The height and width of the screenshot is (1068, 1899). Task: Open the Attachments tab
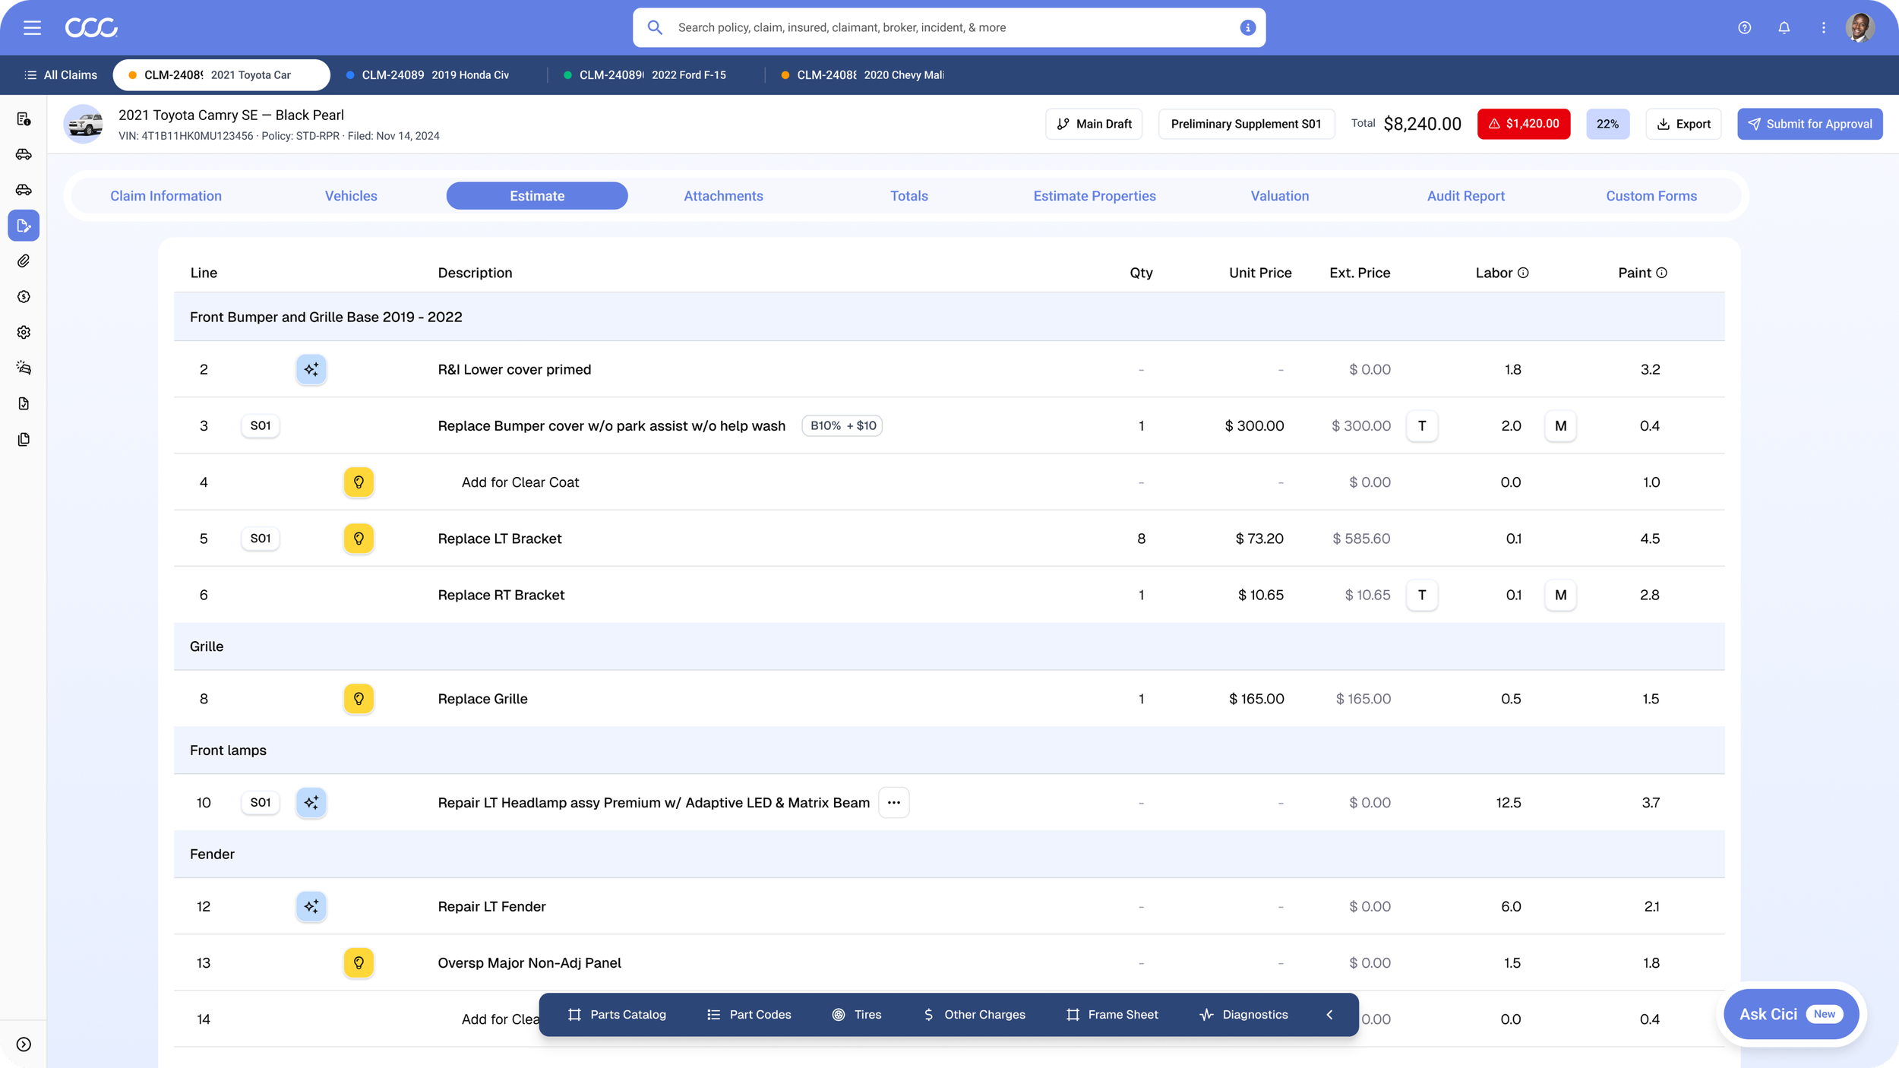click(x=723, y=196)
